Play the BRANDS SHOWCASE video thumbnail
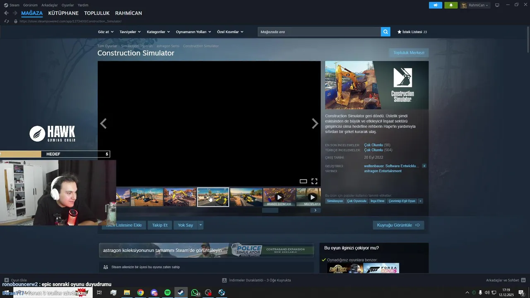The height and width of the screenshot is (298, 530). click(279, 197)
